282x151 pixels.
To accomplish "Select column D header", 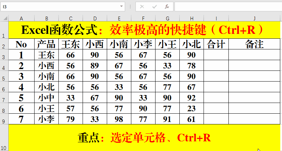I will click(x=95, y=18).
